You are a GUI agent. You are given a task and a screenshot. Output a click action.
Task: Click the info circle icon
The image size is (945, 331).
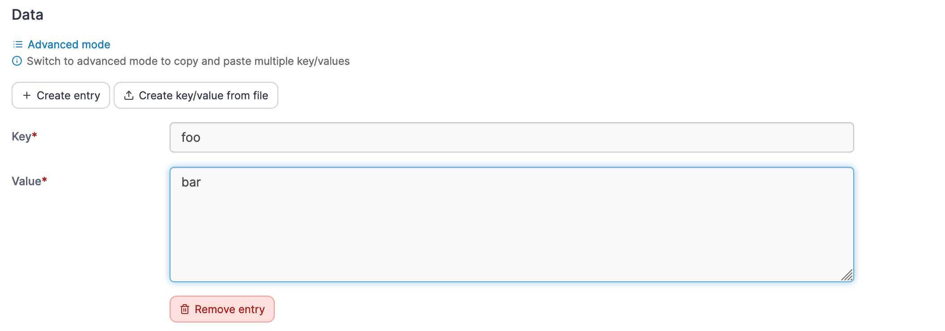point(17,61)
